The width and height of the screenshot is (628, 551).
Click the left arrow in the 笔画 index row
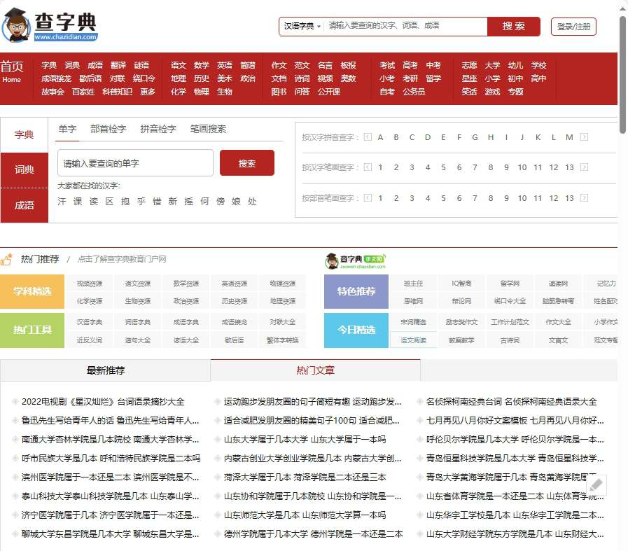[368, 167]
